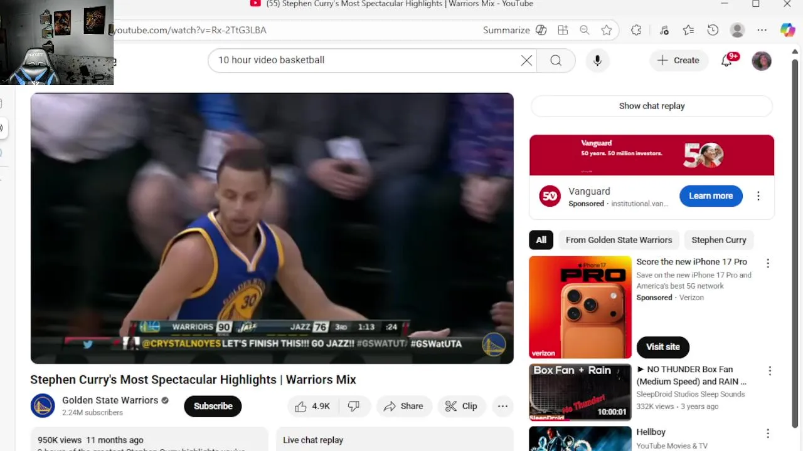This screenshot has height=451, width=803.
Task: Open Edge Settings and more menu
Action: [x=762, y=30]
